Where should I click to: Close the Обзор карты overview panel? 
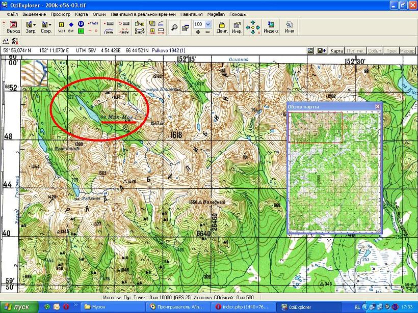[x=378, y=106]
